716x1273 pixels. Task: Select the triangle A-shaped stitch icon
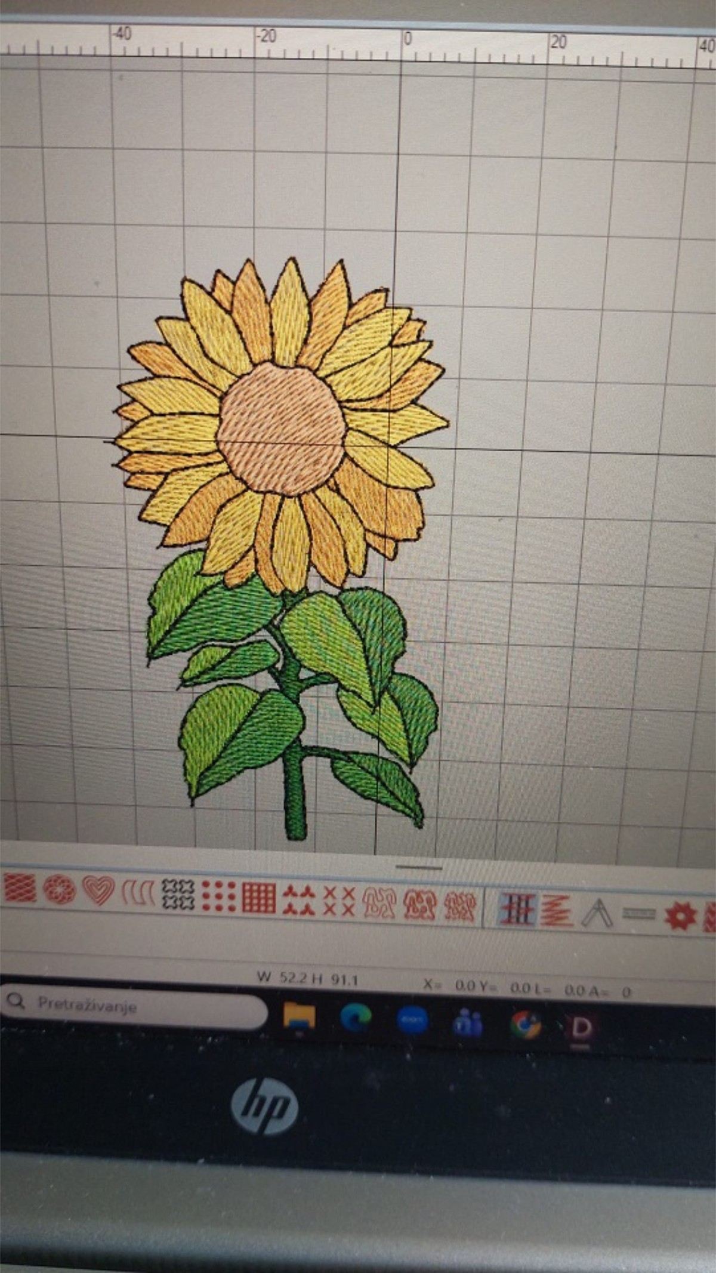click(597, 913)
